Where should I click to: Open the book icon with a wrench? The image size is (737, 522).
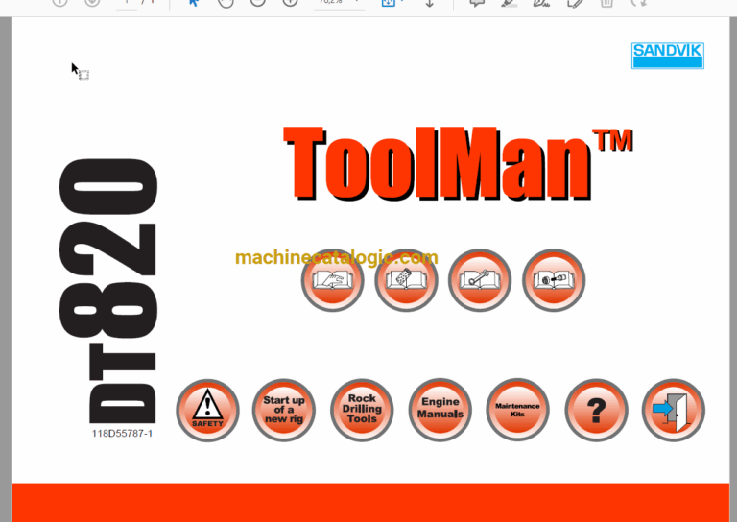point(480,280)
